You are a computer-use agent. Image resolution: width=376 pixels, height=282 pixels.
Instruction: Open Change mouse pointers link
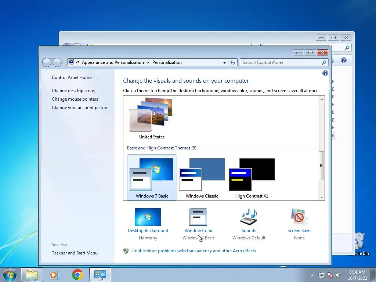pos(75,99)
